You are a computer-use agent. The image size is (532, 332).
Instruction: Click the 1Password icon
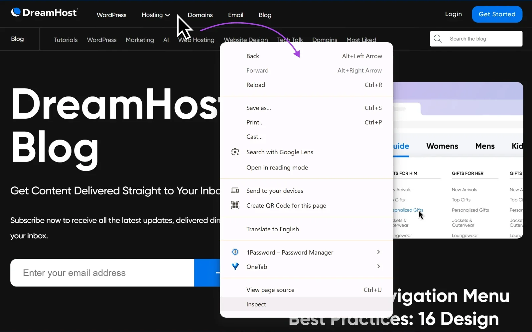pos(235,252)
